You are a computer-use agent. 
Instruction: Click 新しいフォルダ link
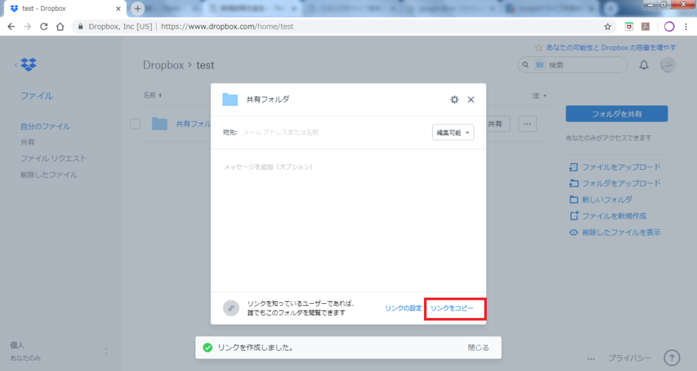tap(606, 200)
